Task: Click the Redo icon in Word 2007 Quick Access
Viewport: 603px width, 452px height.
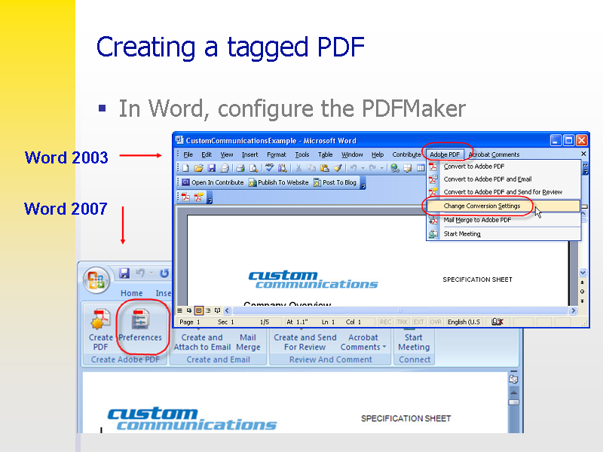Action: [x=164, y=273]
